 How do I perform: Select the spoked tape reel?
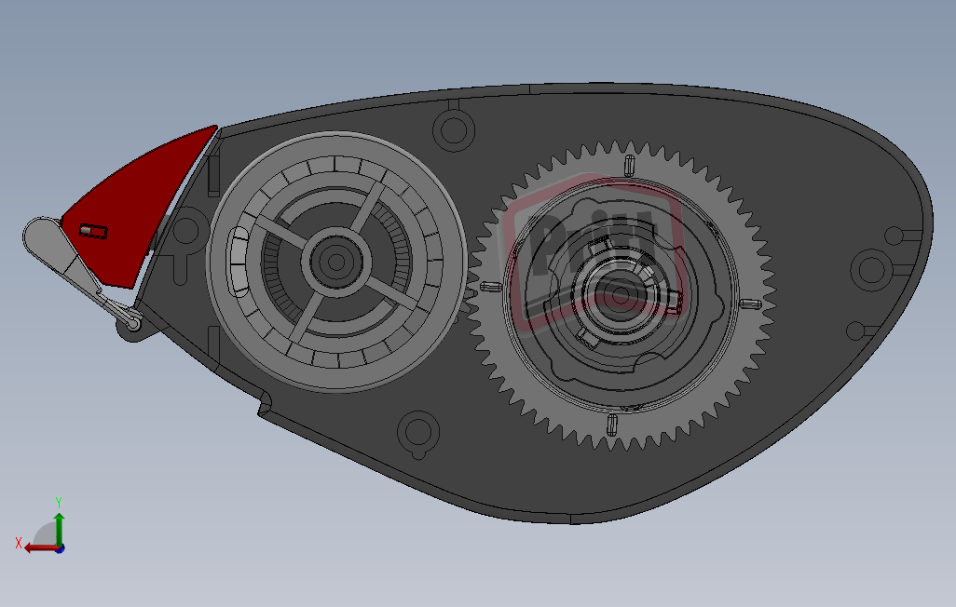(337, 262)
